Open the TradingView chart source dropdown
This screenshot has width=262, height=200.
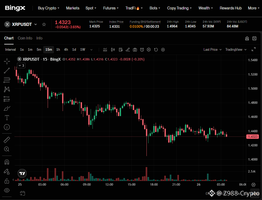pyautogui.click(x=236, y=49)
